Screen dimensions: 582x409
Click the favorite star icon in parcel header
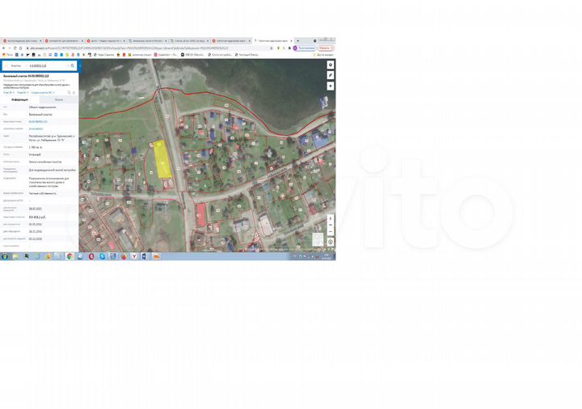(x=74, y=92)
